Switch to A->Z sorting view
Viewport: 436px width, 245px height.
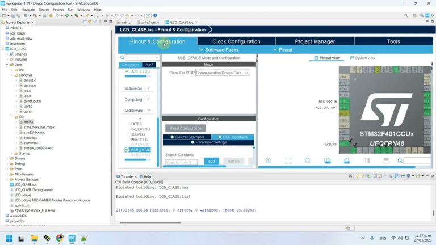(149, 65)
